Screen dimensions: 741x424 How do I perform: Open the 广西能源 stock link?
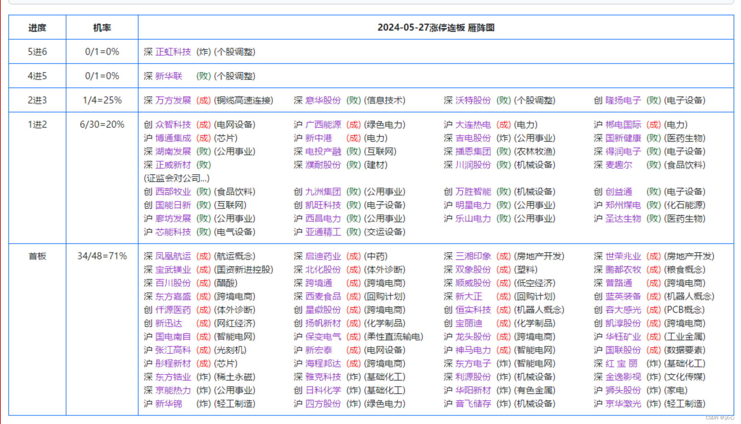point(323,125)
